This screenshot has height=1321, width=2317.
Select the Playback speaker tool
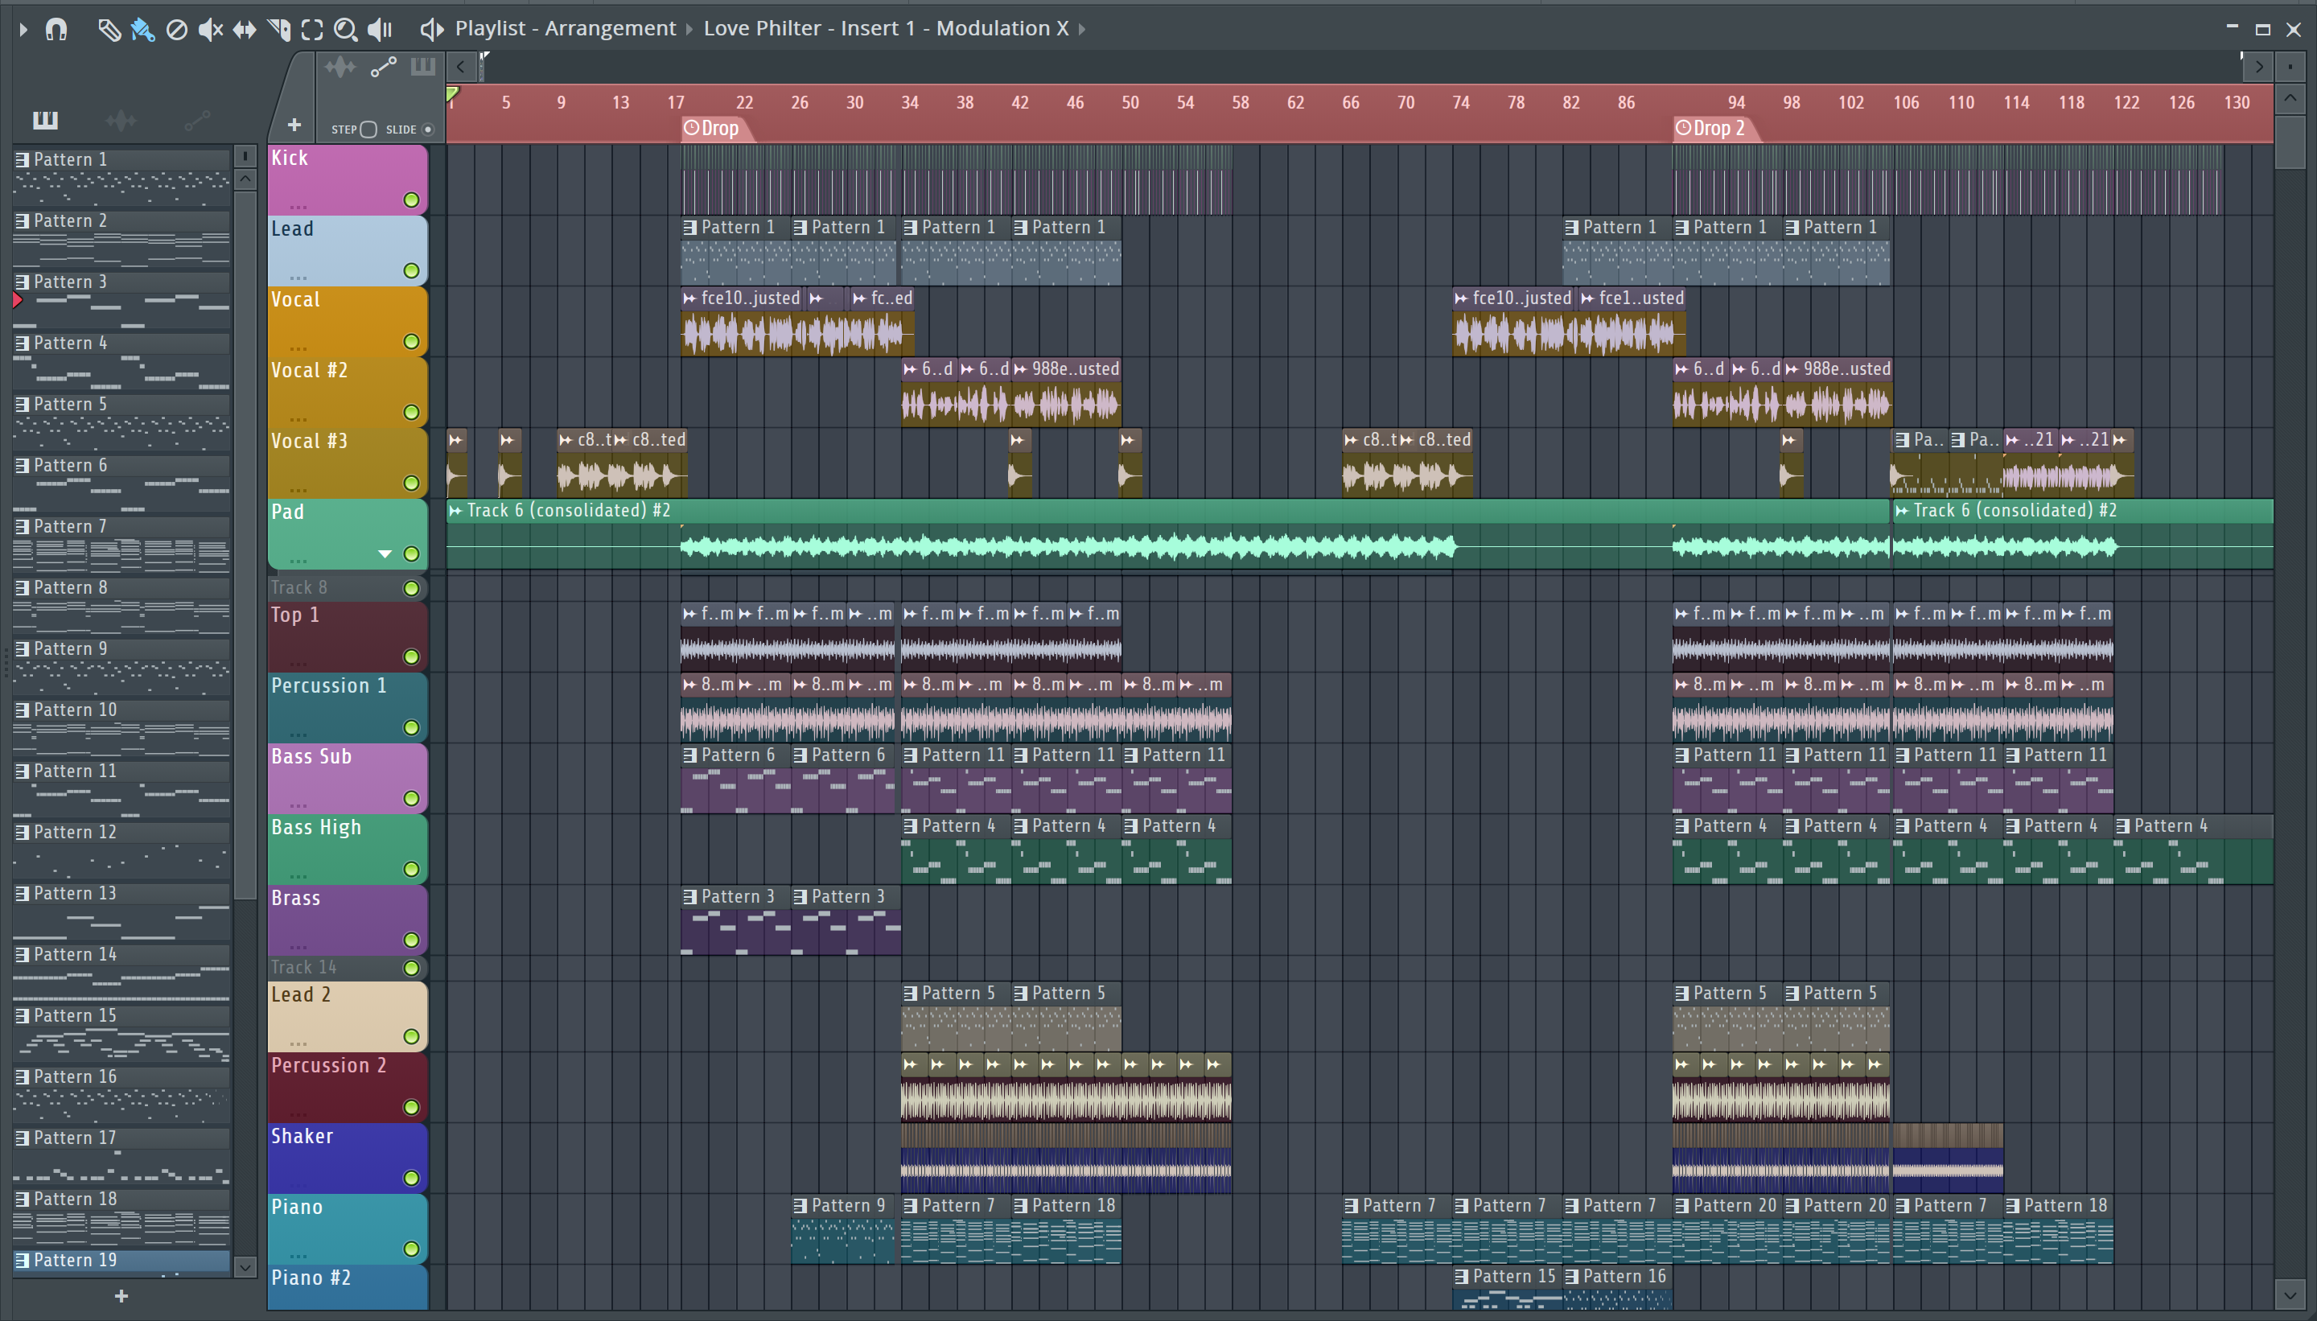pos(380,29)
